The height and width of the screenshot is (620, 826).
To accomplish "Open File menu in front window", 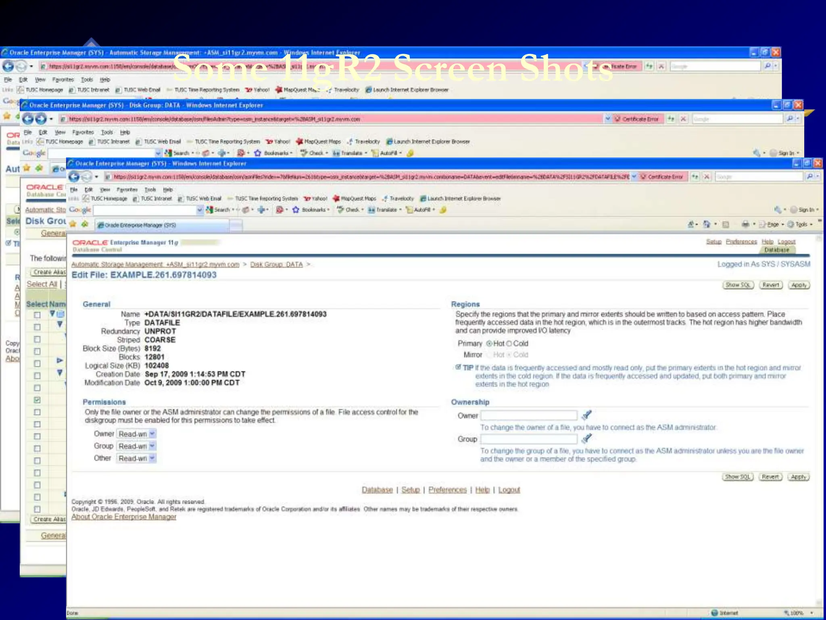I will pyautogui.click(x=74, y=189).
